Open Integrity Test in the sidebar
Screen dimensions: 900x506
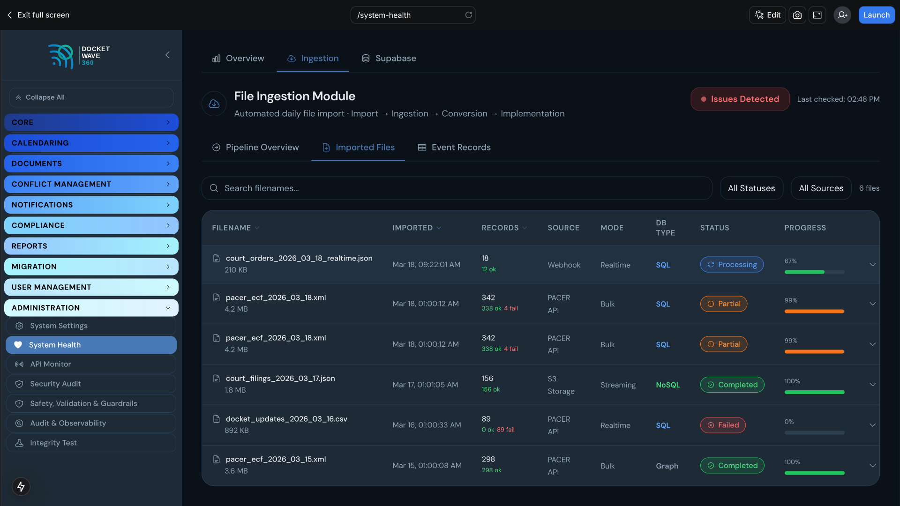(91, 443)
